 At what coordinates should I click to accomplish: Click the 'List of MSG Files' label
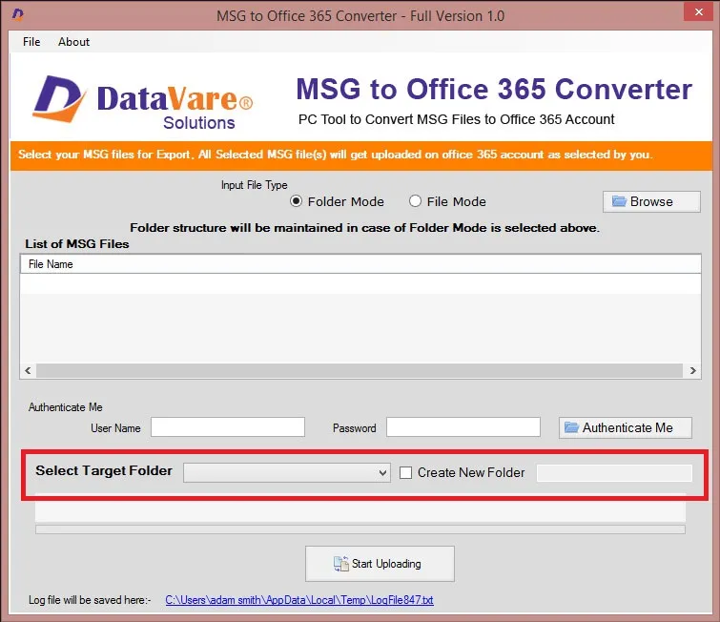tap(77, 244)
